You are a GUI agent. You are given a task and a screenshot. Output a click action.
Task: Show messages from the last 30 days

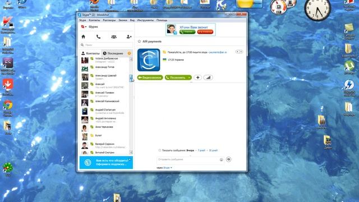213,150
